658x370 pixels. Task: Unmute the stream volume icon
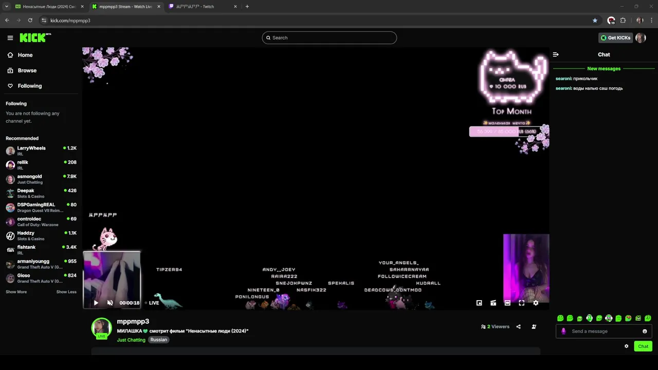point(110,303)
